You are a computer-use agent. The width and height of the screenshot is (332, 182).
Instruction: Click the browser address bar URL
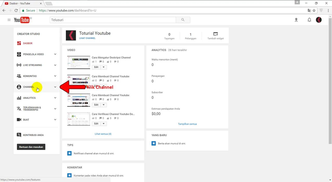[x=67, y=11]
